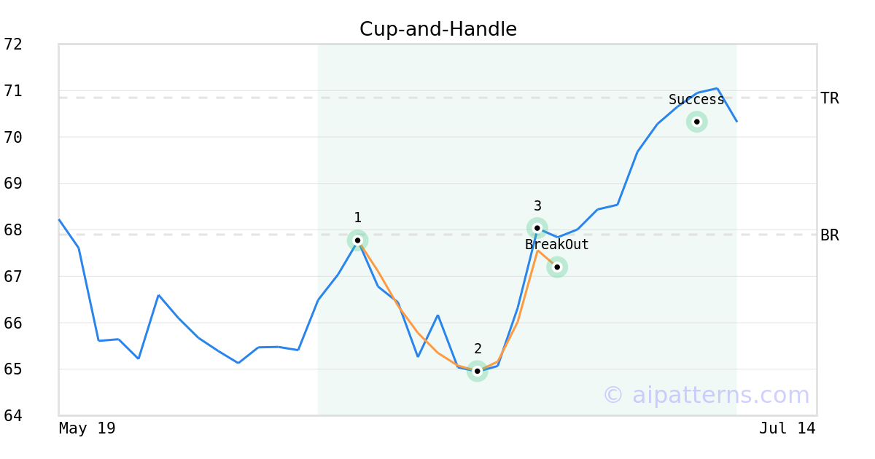Click the 66 y-axis price label
The height and width of the screenshot is (459, 875).
[x=13, y=323]
